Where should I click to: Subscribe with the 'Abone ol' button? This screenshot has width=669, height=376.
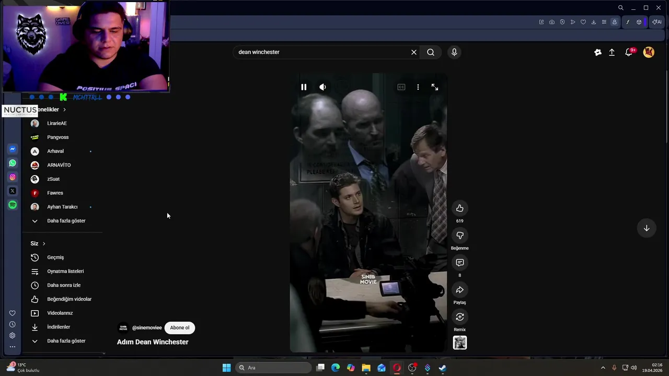point(180,328)
